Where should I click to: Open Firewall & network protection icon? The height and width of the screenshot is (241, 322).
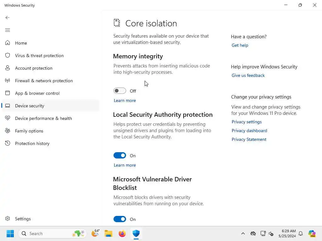(8, 81)
